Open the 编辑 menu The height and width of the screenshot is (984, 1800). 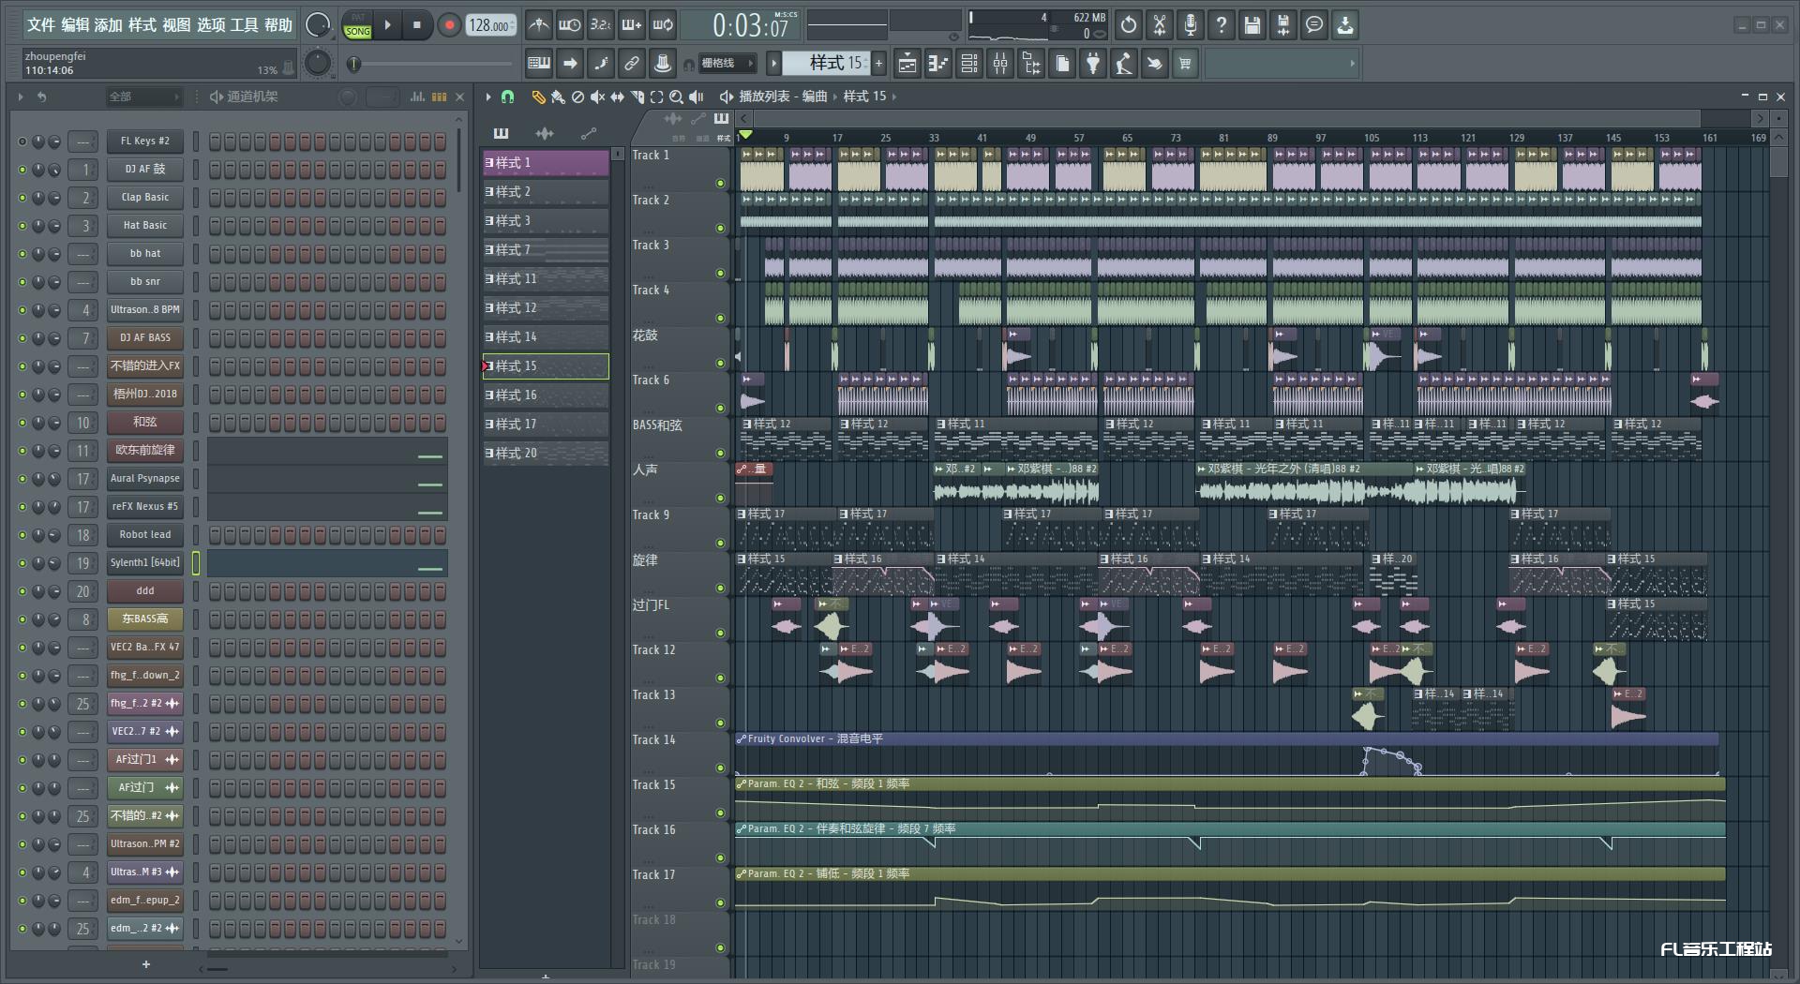(x=75, y=25)
